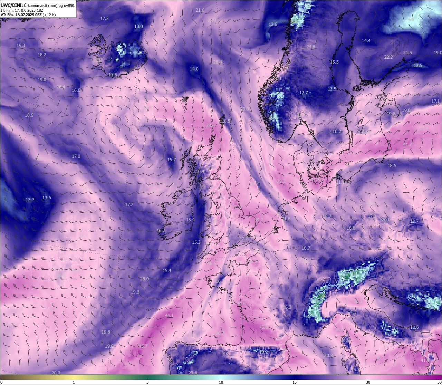Click the '41.7' value over the Baltics
Screen dimensions: 442x385
pyautogui.click(x=407, y=144)
